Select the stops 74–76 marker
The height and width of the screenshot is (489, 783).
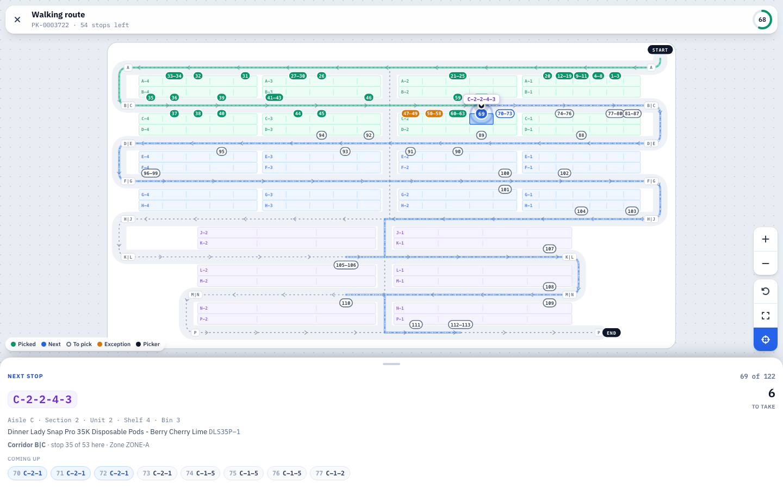[564, 114]
